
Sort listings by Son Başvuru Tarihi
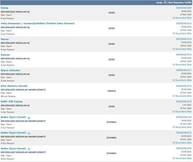click(180, 2)
